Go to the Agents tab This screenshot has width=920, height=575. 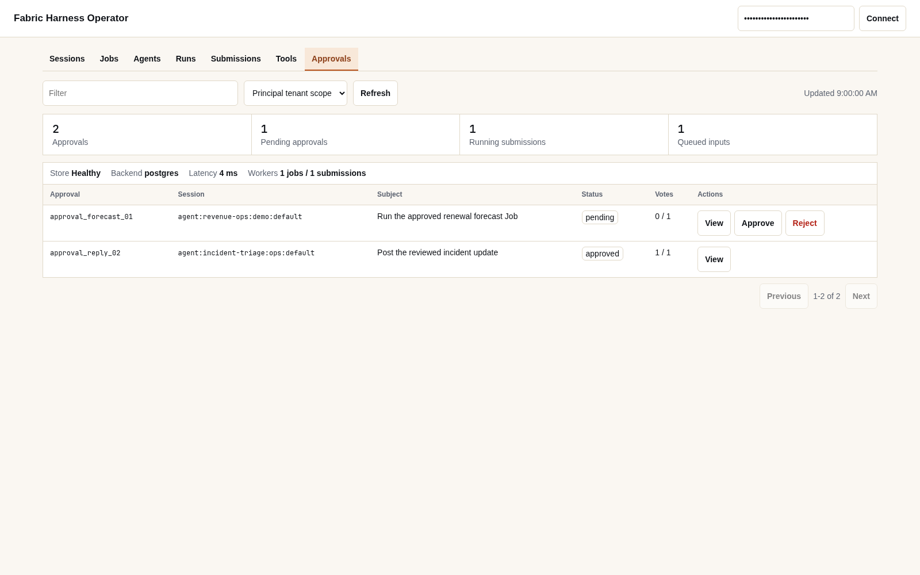[147, 59]
